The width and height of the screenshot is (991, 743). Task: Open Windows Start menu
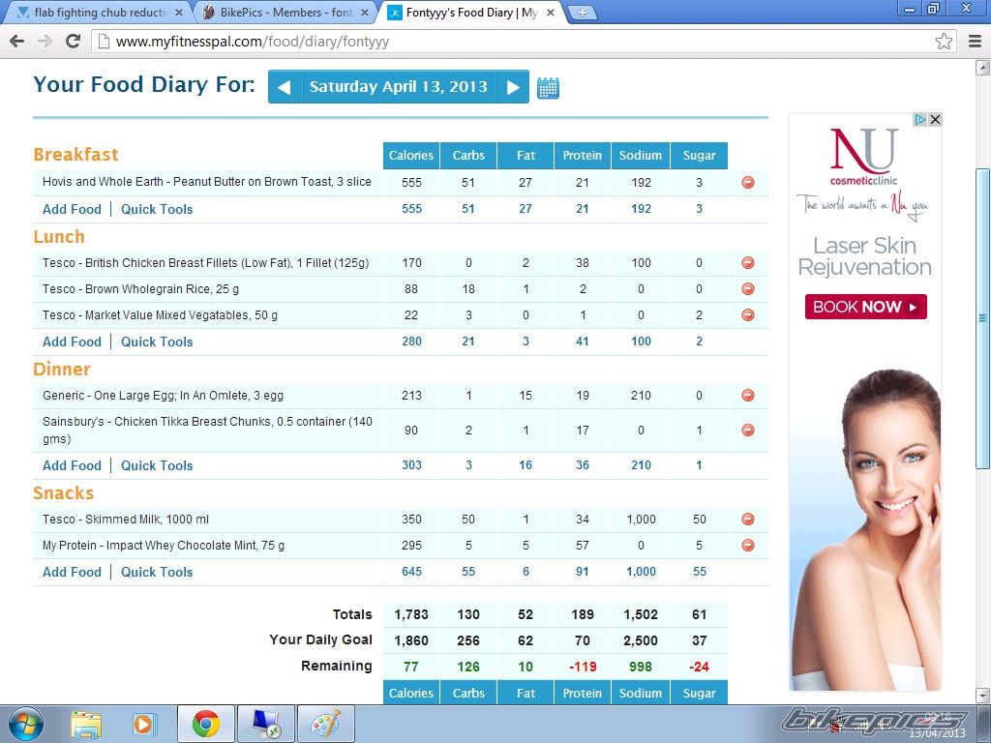25,723
